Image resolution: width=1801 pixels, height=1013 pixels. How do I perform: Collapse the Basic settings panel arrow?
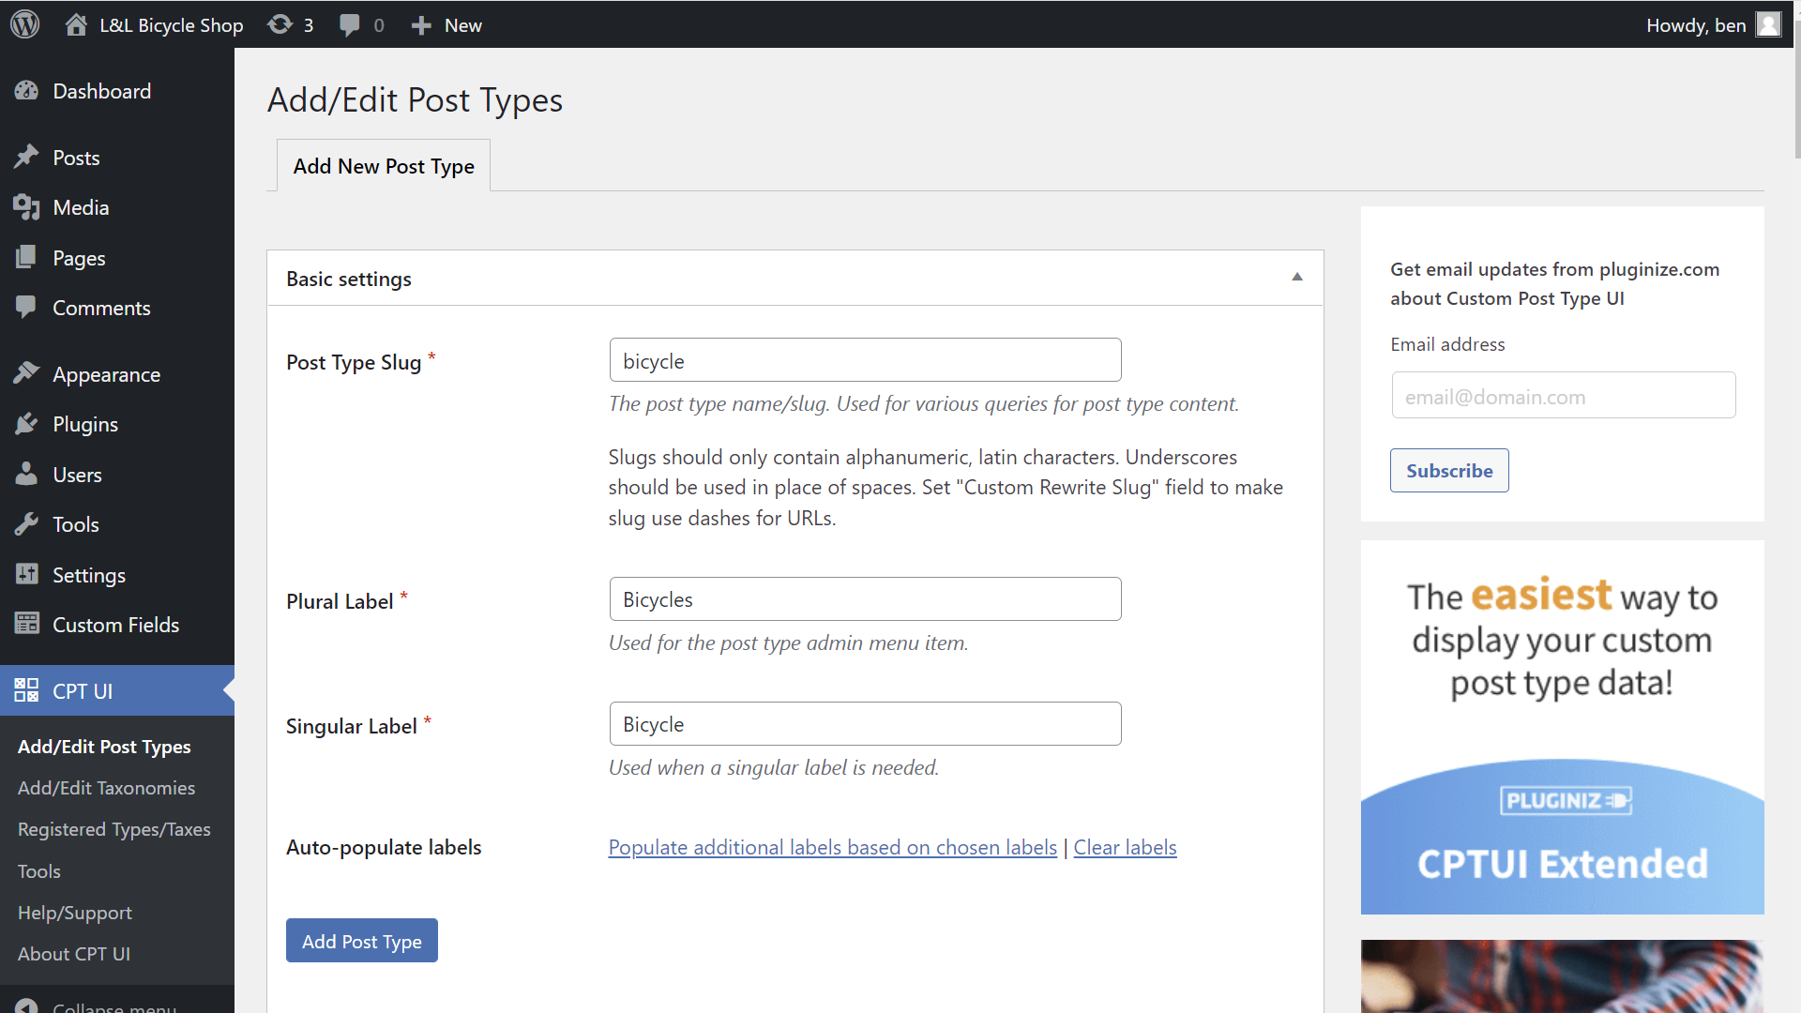click(x=1296, y=277)
